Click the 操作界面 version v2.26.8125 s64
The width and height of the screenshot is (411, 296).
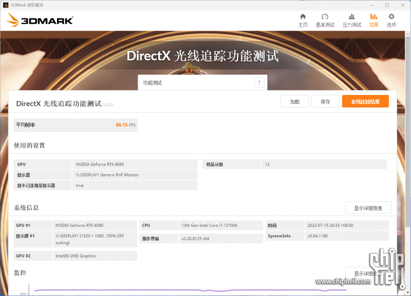tap(195, 239)
